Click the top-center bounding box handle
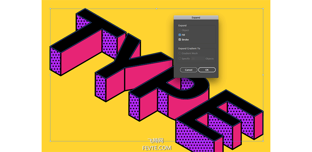 (157, 9)
